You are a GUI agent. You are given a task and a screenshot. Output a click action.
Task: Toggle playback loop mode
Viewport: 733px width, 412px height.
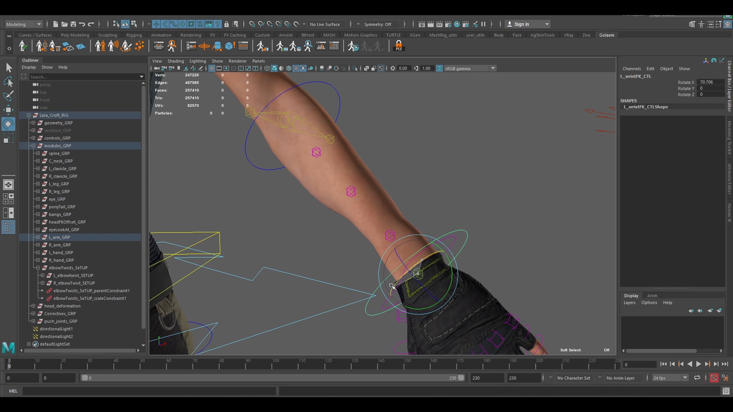pos(697,378)
